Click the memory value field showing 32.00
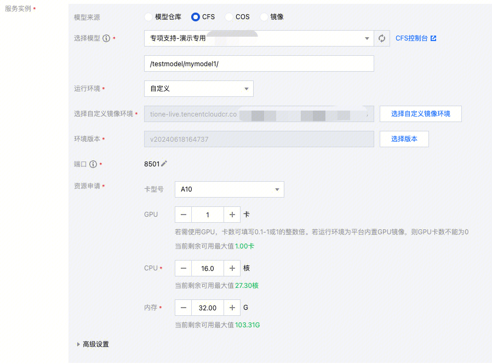The image size is (492, 364). tap(208, 308)
